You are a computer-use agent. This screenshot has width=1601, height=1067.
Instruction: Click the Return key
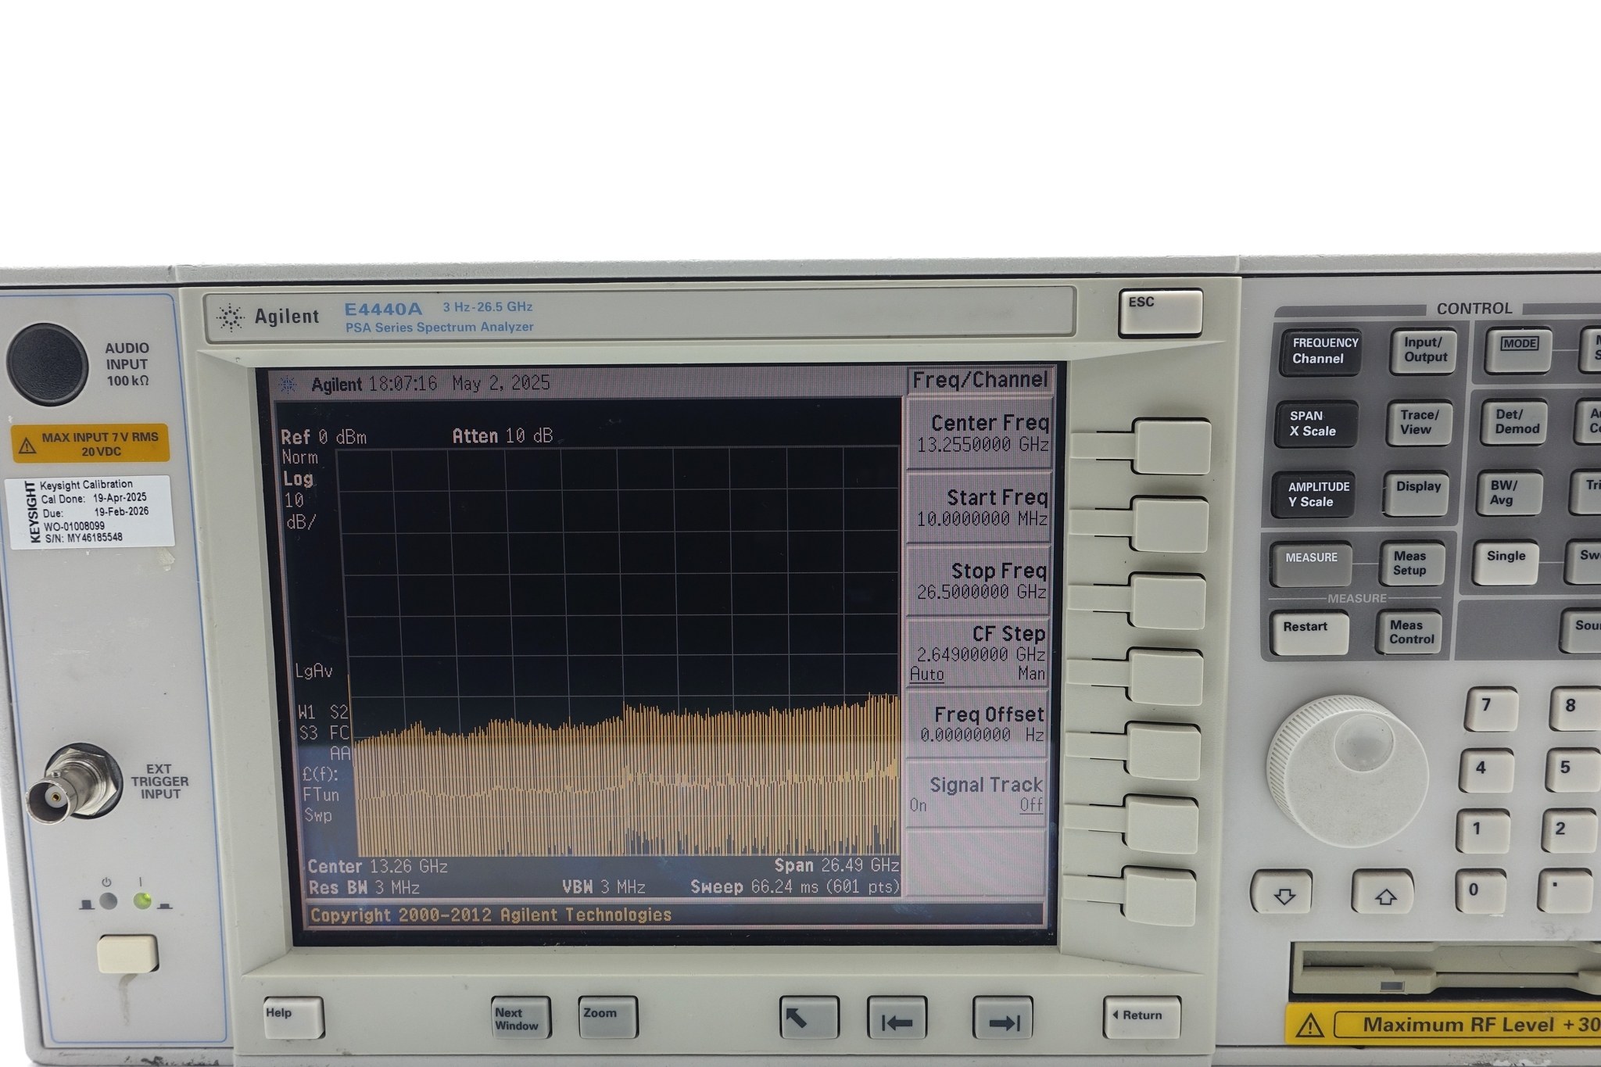coord(1141,1017)
